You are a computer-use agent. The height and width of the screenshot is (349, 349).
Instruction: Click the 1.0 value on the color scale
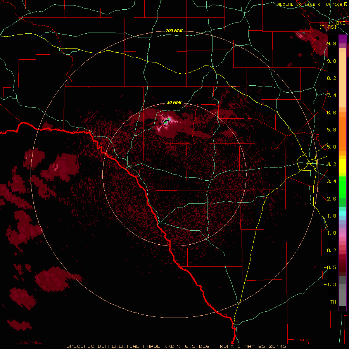coord(332,233)
